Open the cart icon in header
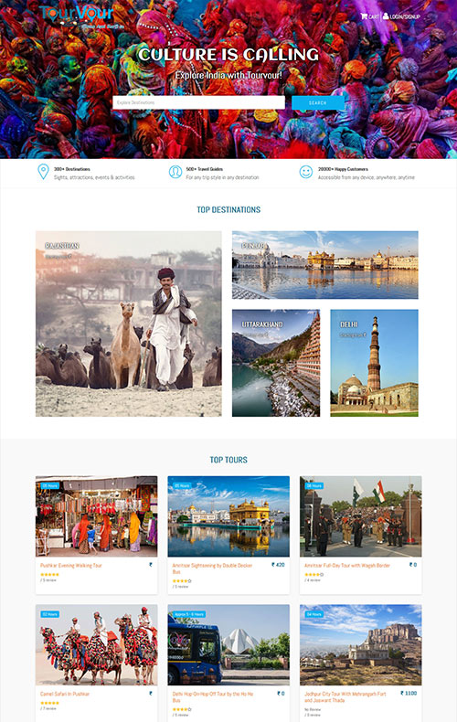The image size is (457, 722). tap(364, 16)
